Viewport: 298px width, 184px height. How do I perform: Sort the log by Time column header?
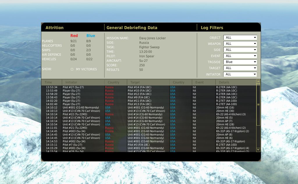(49, 82)
